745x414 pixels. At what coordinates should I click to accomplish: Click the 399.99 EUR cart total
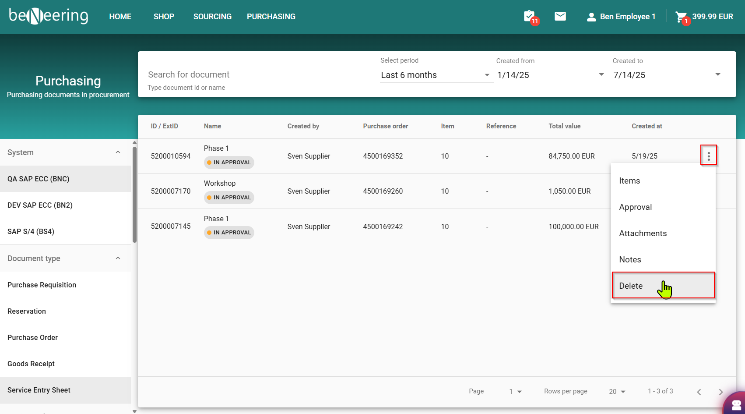(713, 17)
